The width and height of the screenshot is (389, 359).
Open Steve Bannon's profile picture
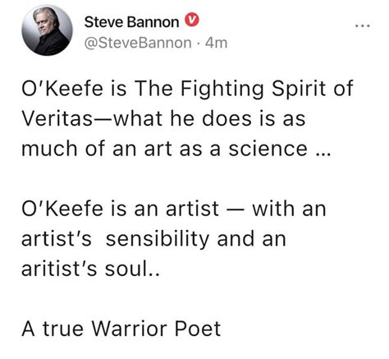click(47, 30)
